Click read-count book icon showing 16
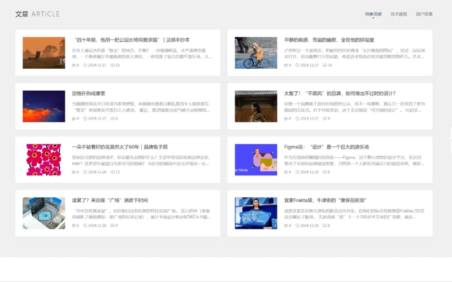 coord(325,65)
